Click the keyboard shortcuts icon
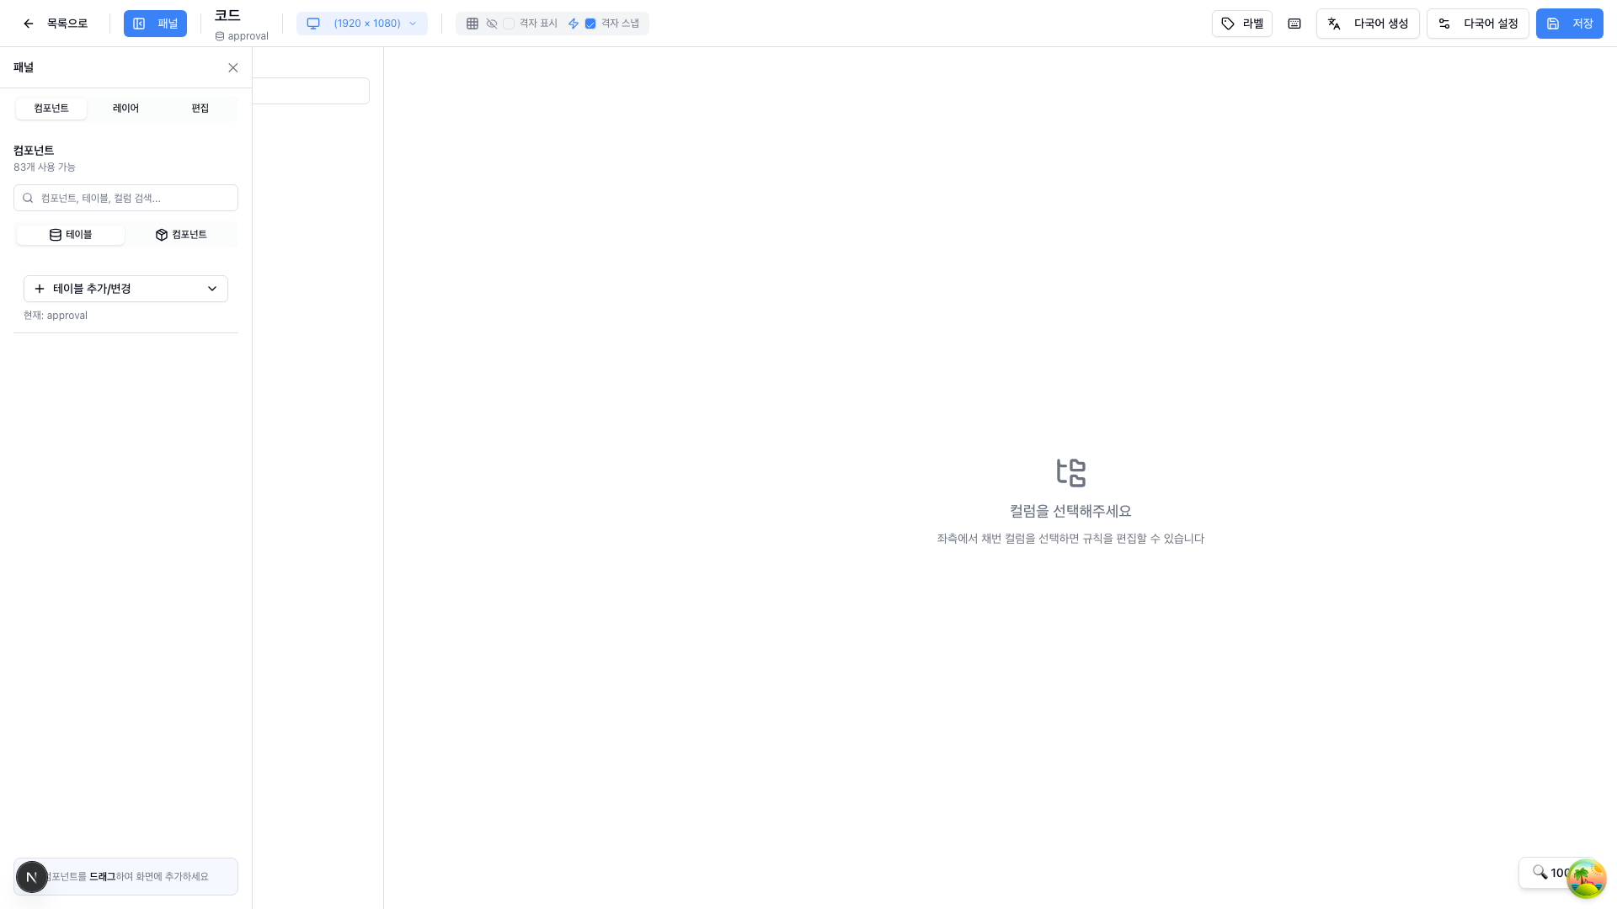1617x909 pixels. coord(1294,24)
